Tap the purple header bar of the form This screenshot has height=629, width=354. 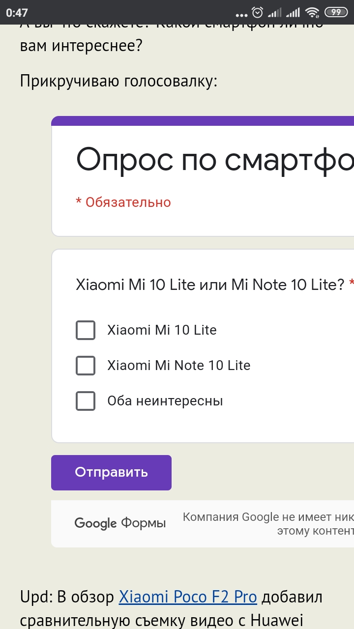click(203, 121)
